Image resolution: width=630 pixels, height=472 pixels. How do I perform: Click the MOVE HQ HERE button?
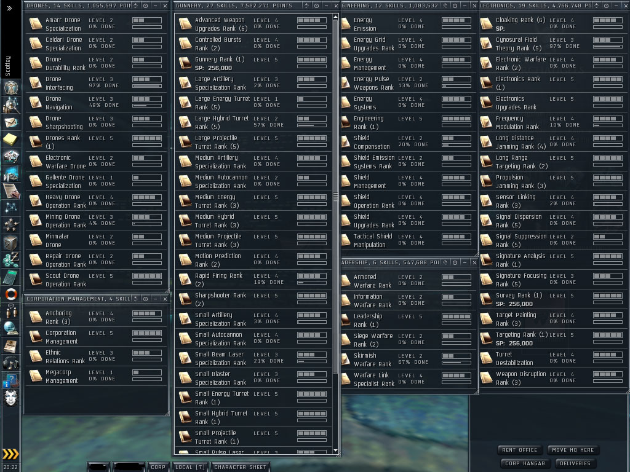tap(573, 450)
